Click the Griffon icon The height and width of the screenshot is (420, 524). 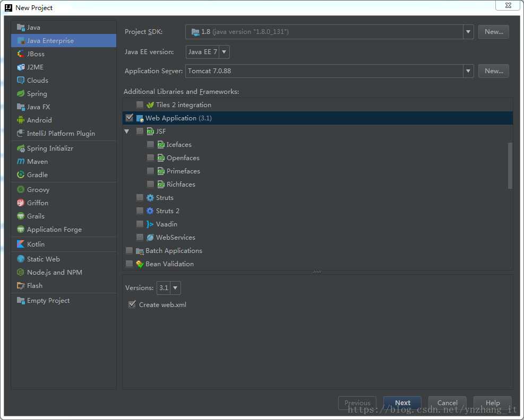pyautogui.click(x=21, y=203)
